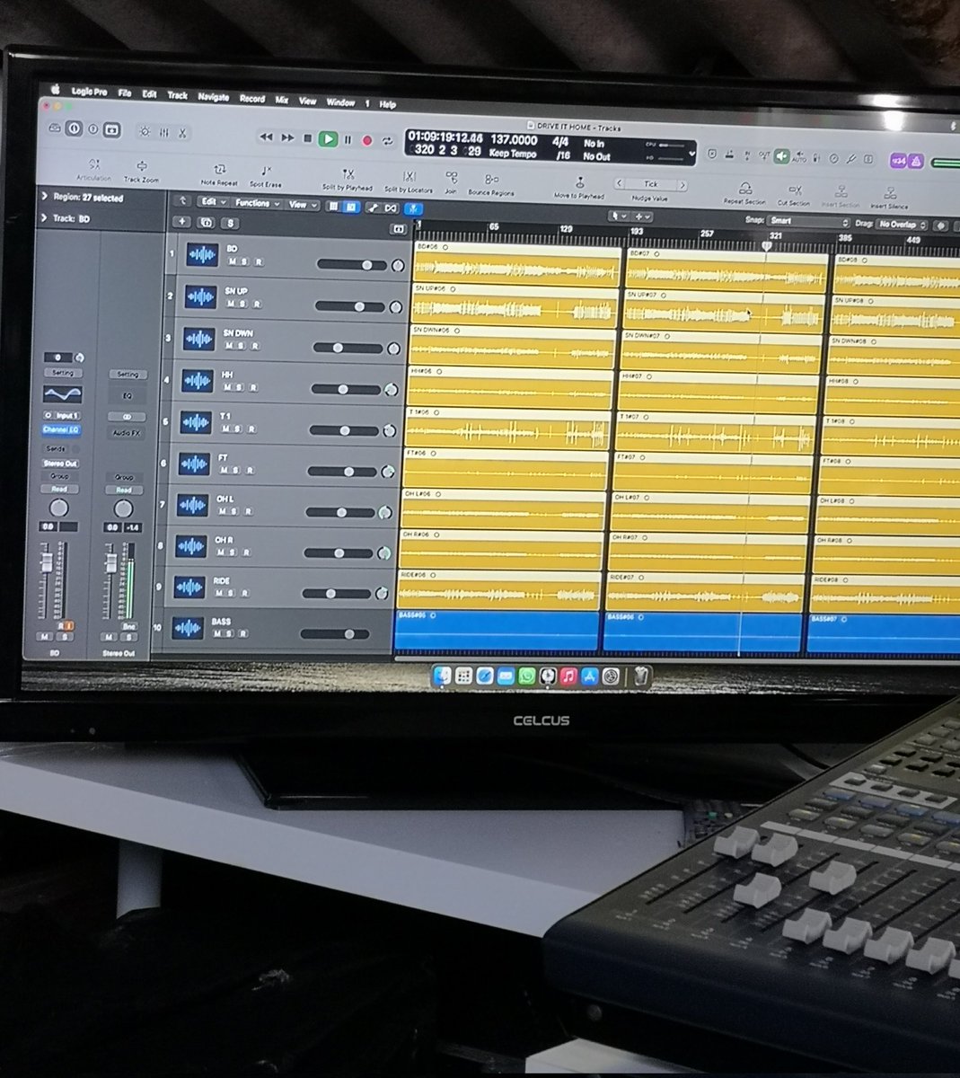
Task: Open the LCD display mode chevron
Action: click(x=691, y=155)
